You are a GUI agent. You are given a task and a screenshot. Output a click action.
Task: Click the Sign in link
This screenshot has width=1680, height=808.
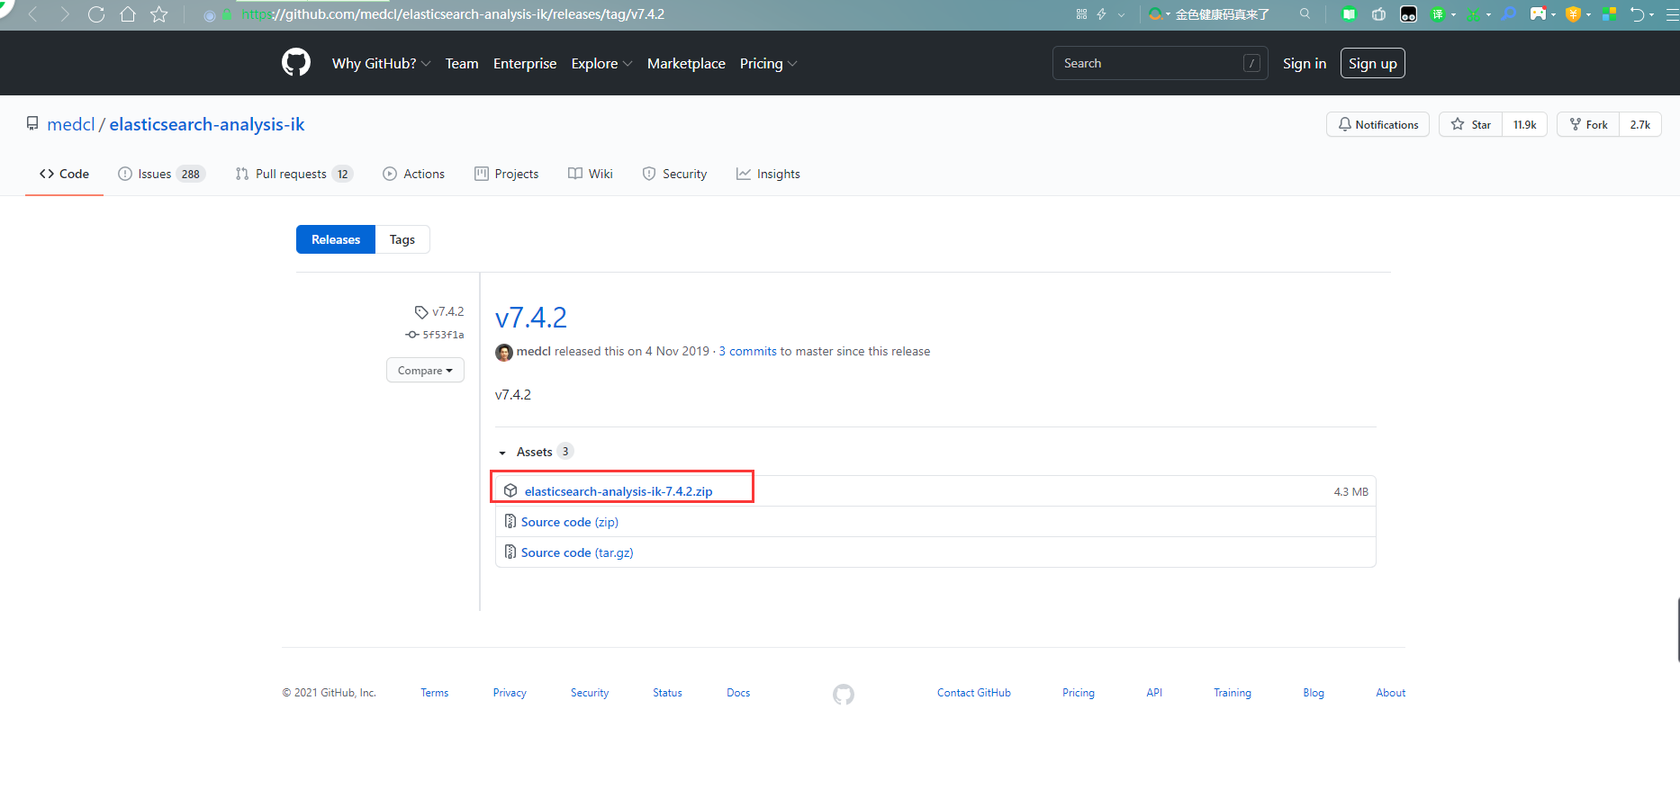click(x=1305, y=63)
